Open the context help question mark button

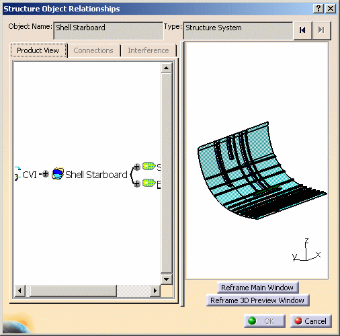point(318,9)
